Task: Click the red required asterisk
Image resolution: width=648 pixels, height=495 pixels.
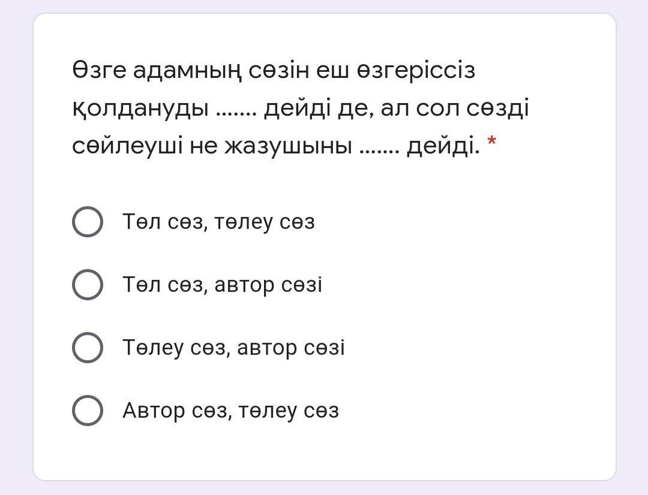Action: coord(492,142)
